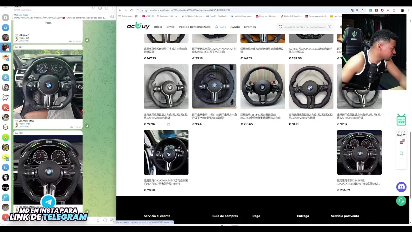Click the € 282.58 price text
The height and width of the screenshot is (232, 412).
coord(295,58)
